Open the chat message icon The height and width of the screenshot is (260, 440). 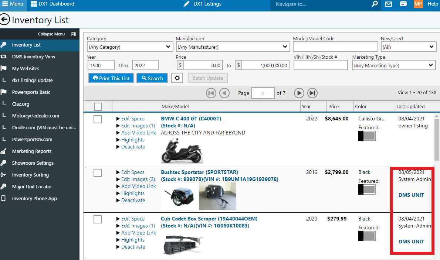coord(403,4)
